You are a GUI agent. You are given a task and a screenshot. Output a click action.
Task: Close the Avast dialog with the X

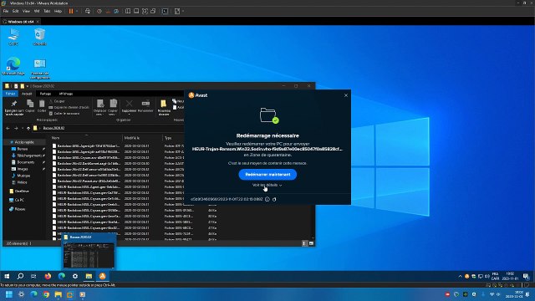point(346,95)
